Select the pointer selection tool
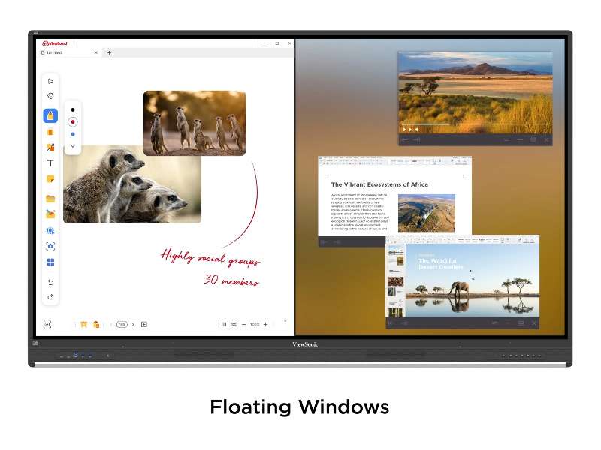Viewport: 601px width, 450px height. pyautogui.click(x=50, y=81)
